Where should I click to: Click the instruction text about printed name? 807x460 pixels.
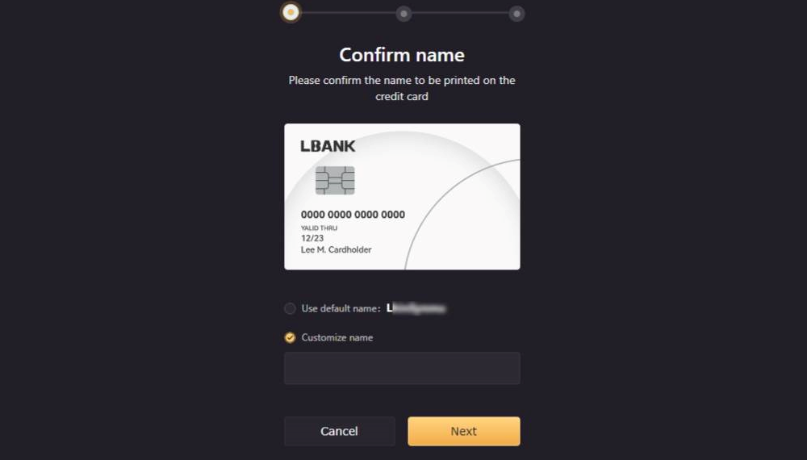click(402, 88)
